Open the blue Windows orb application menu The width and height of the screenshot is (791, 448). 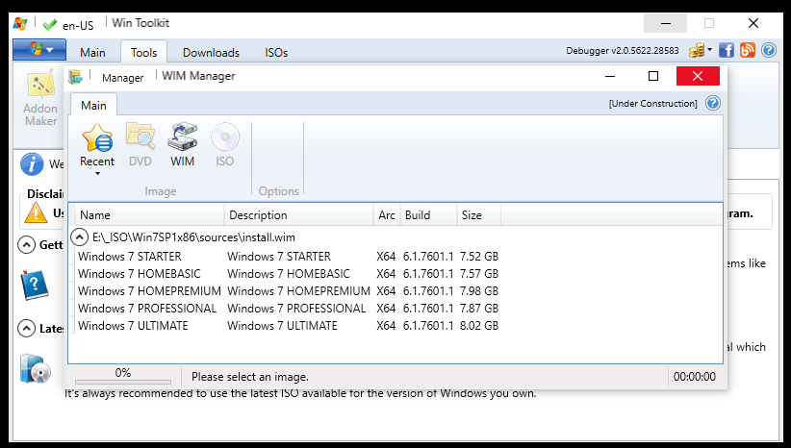coord(39,50)
